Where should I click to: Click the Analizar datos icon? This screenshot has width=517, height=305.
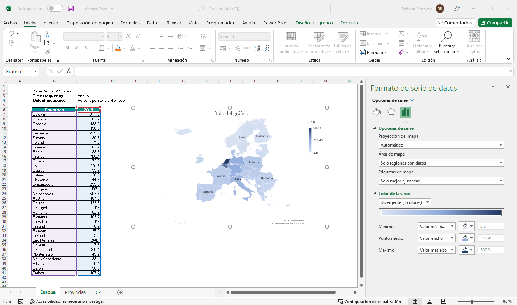474,37
